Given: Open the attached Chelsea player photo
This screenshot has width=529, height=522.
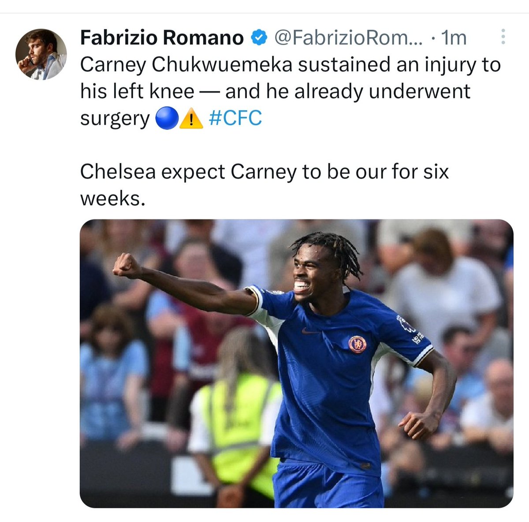Looking at the screenshot, I should coord(296,363).
